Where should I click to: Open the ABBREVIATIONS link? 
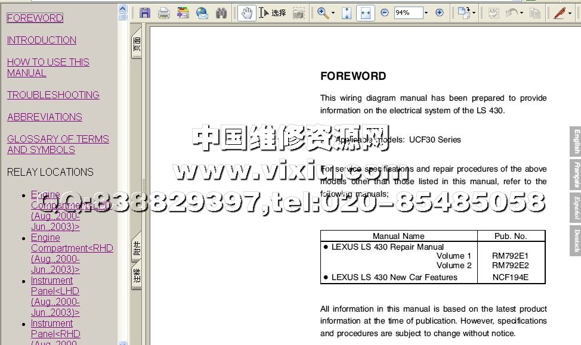[x=45, y=117]
